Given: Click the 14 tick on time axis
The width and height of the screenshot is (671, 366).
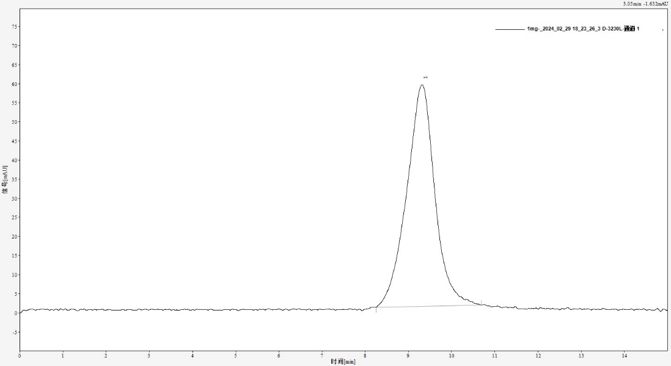Looking at the screenshot, I should click(x=624, y=355).
